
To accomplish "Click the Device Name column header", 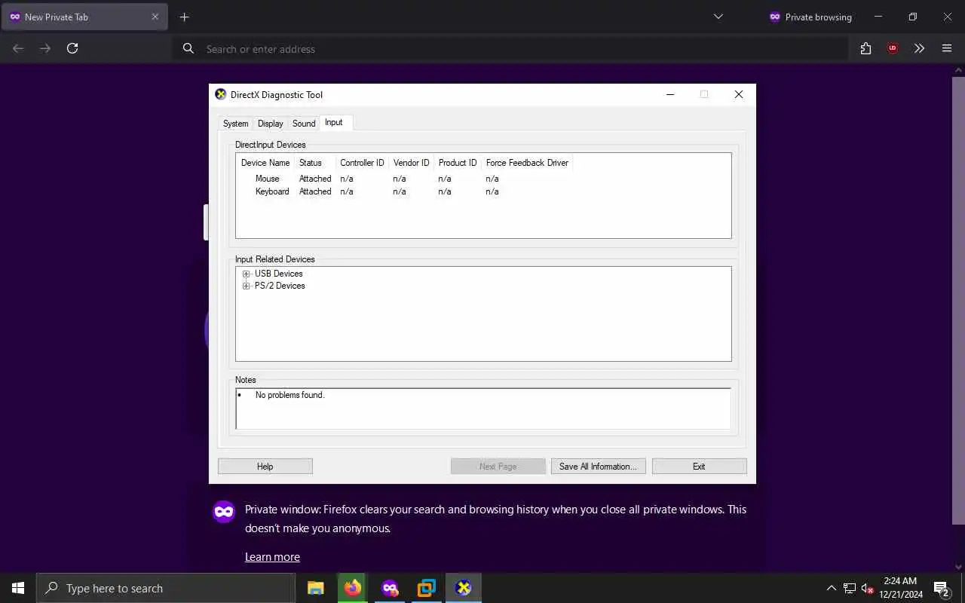I will tap(265, 163).
